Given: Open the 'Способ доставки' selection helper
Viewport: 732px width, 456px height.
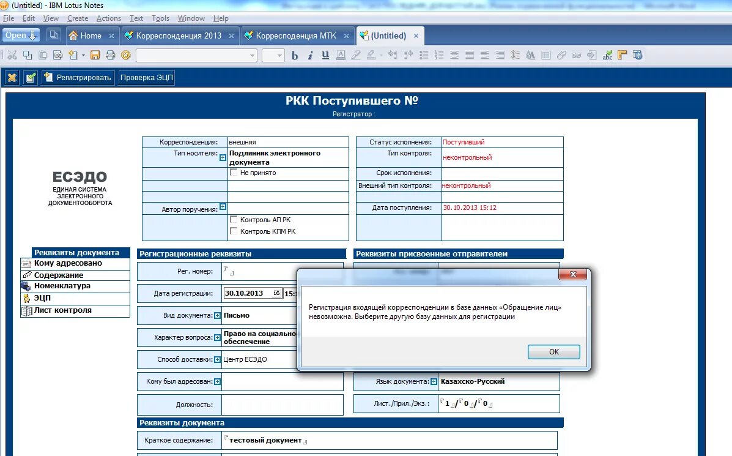Looking at the screenshot, I should 217,360.
